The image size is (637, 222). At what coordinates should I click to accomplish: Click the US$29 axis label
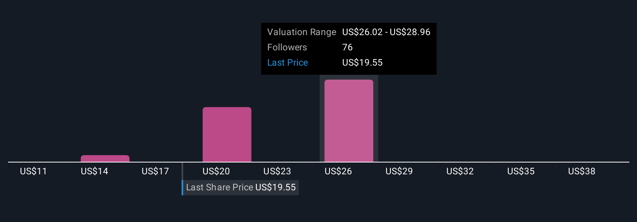click(x=399, y=171)
